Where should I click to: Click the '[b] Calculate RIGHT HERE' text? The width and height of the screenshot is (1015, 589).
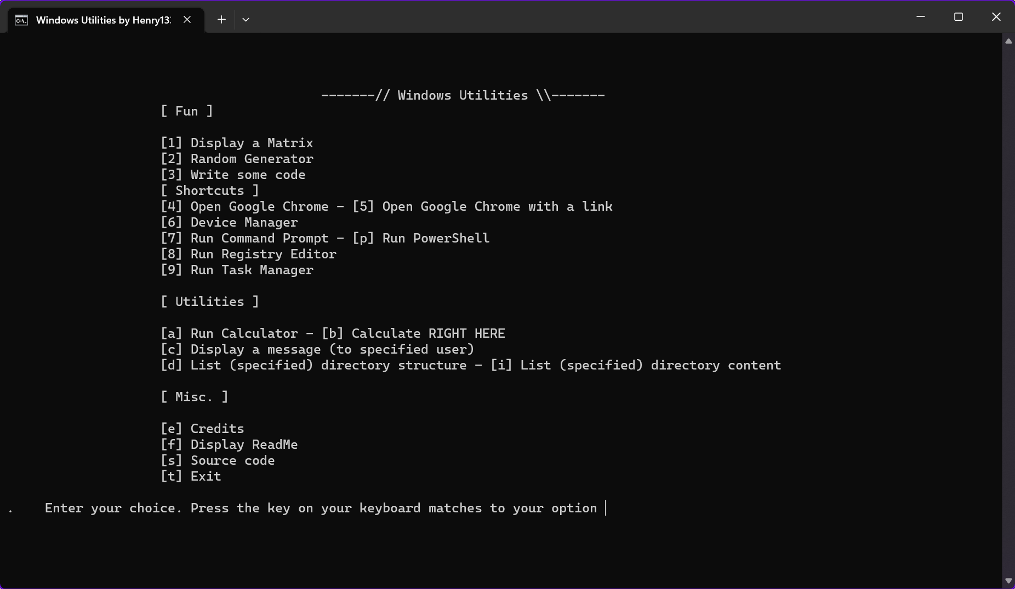point(413,333)
